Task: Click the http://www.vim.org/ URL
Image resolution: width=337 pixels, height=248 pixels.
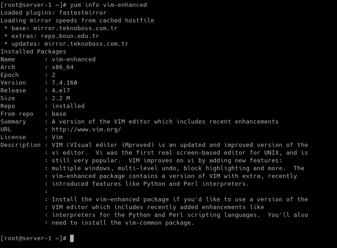Action: click(87, 129)
